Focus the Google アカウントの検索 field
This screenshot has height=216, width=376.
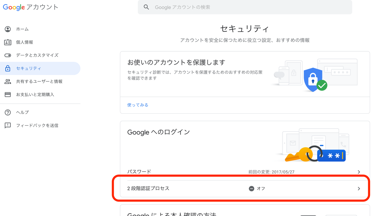[245, 7]
